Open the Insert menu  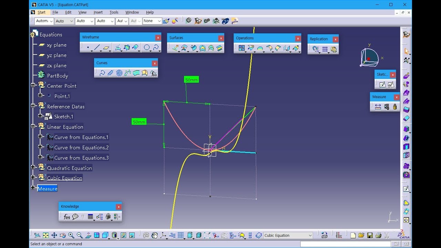98,12
